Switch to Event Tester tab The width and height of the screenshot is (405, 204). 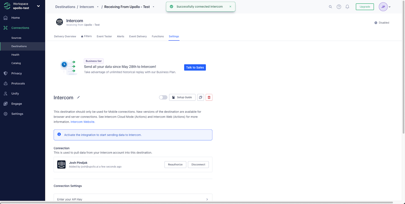click(104, 36)
